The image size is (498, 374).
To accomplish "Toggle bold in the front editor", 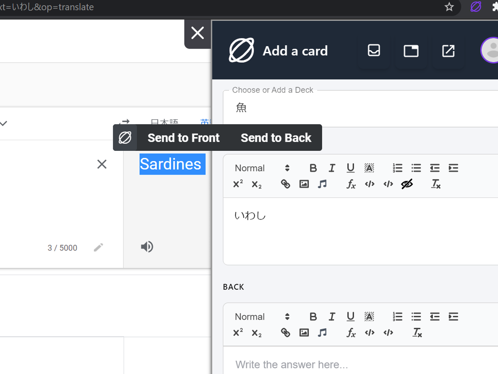I will (313, 168).
